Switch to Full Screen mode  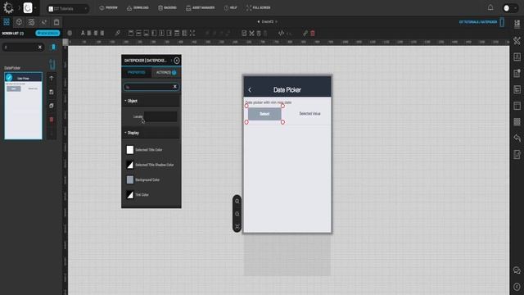(x=259, y=7)
